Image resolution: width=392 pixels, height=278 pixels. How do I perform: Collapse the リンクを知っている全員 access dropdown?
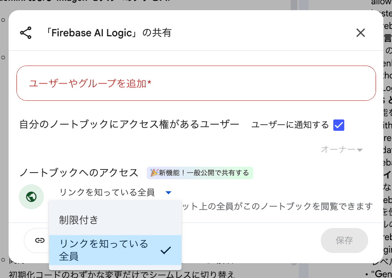click(x=115, y=192)
